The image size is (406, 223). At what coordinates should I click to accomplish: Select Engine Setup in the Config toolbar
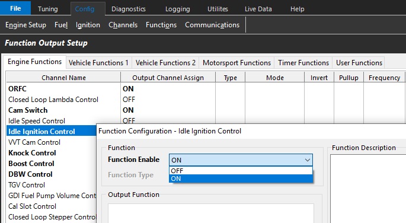coord(25,25)
